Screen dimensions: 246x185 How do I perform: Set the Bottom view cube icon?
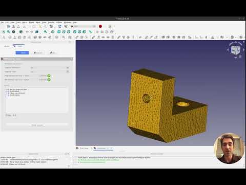pyautogui.click(x=79, y=32)
